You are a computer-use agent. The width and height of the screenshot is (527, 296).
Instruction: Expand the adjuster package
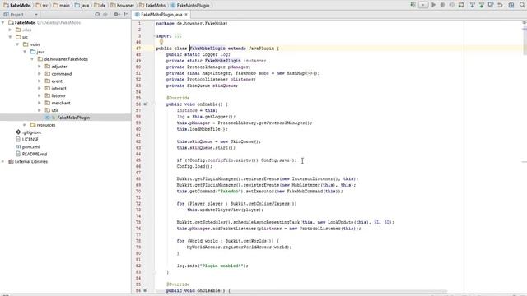point(40,67)
